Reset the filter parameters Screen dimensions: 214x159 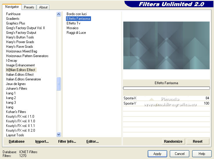click(x=198, y=141)
